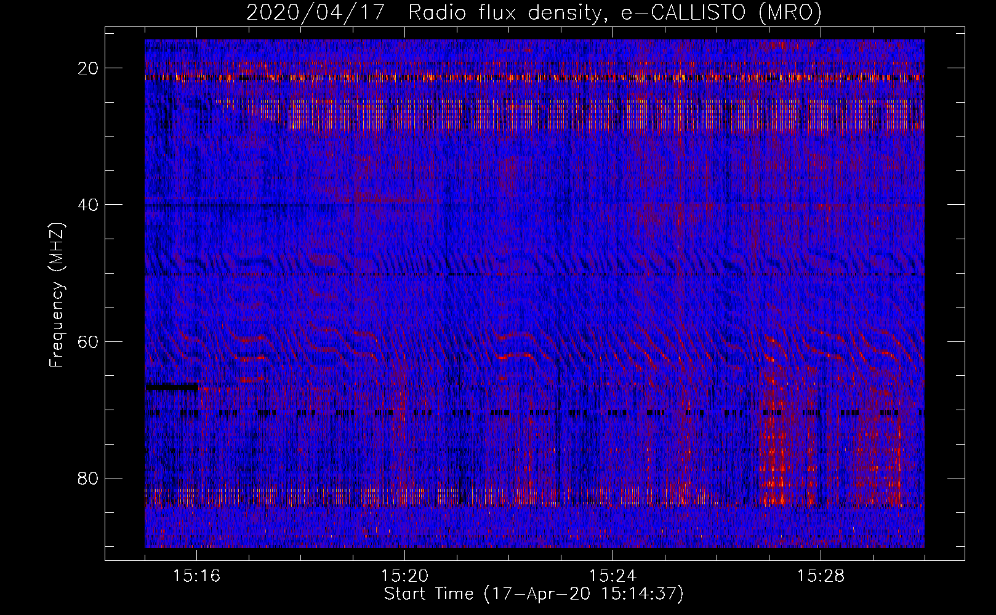Click the 'Start Time (17-Apr-20 15:14:37)' label
Screen dimensions: 996x615
point(534,594)
